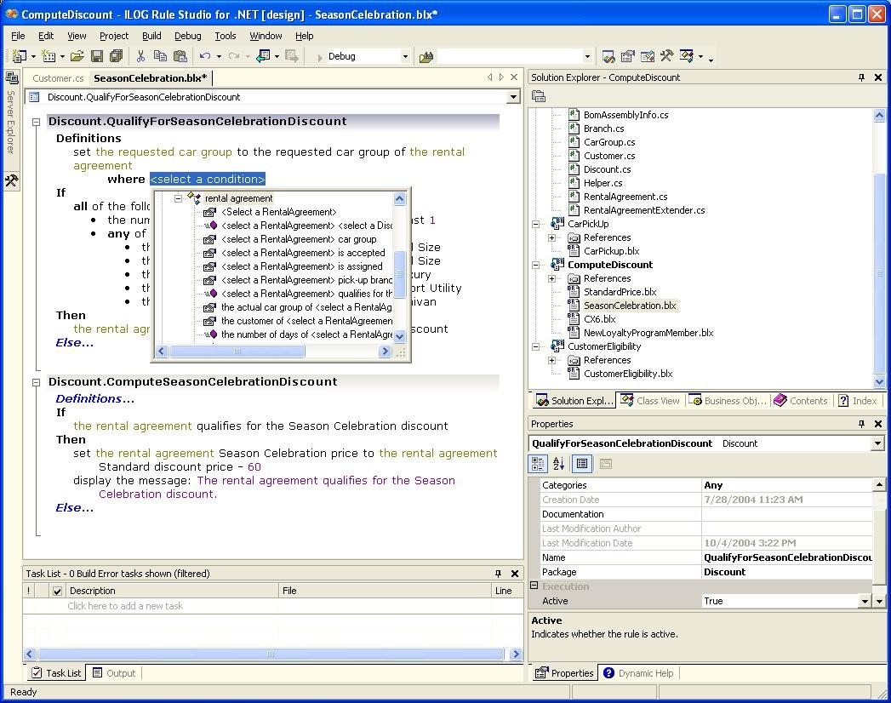Viewport: 891px width, 703px height.
Task: Click the Documentation property value field
Action: (787, 514)
